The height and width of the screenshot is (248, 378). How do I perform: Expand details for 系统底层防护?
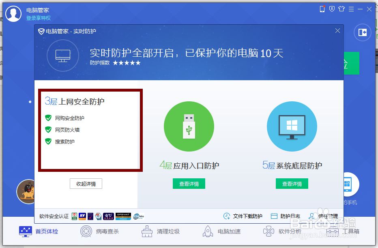(292, 183)
